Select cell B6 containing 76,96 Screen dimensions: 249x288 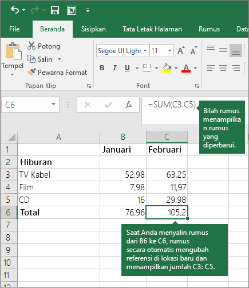[123, 212]
